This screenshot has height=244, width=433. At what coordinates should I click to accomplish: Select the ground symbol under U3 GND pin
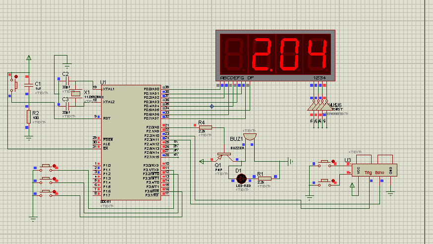pos(390,193)
